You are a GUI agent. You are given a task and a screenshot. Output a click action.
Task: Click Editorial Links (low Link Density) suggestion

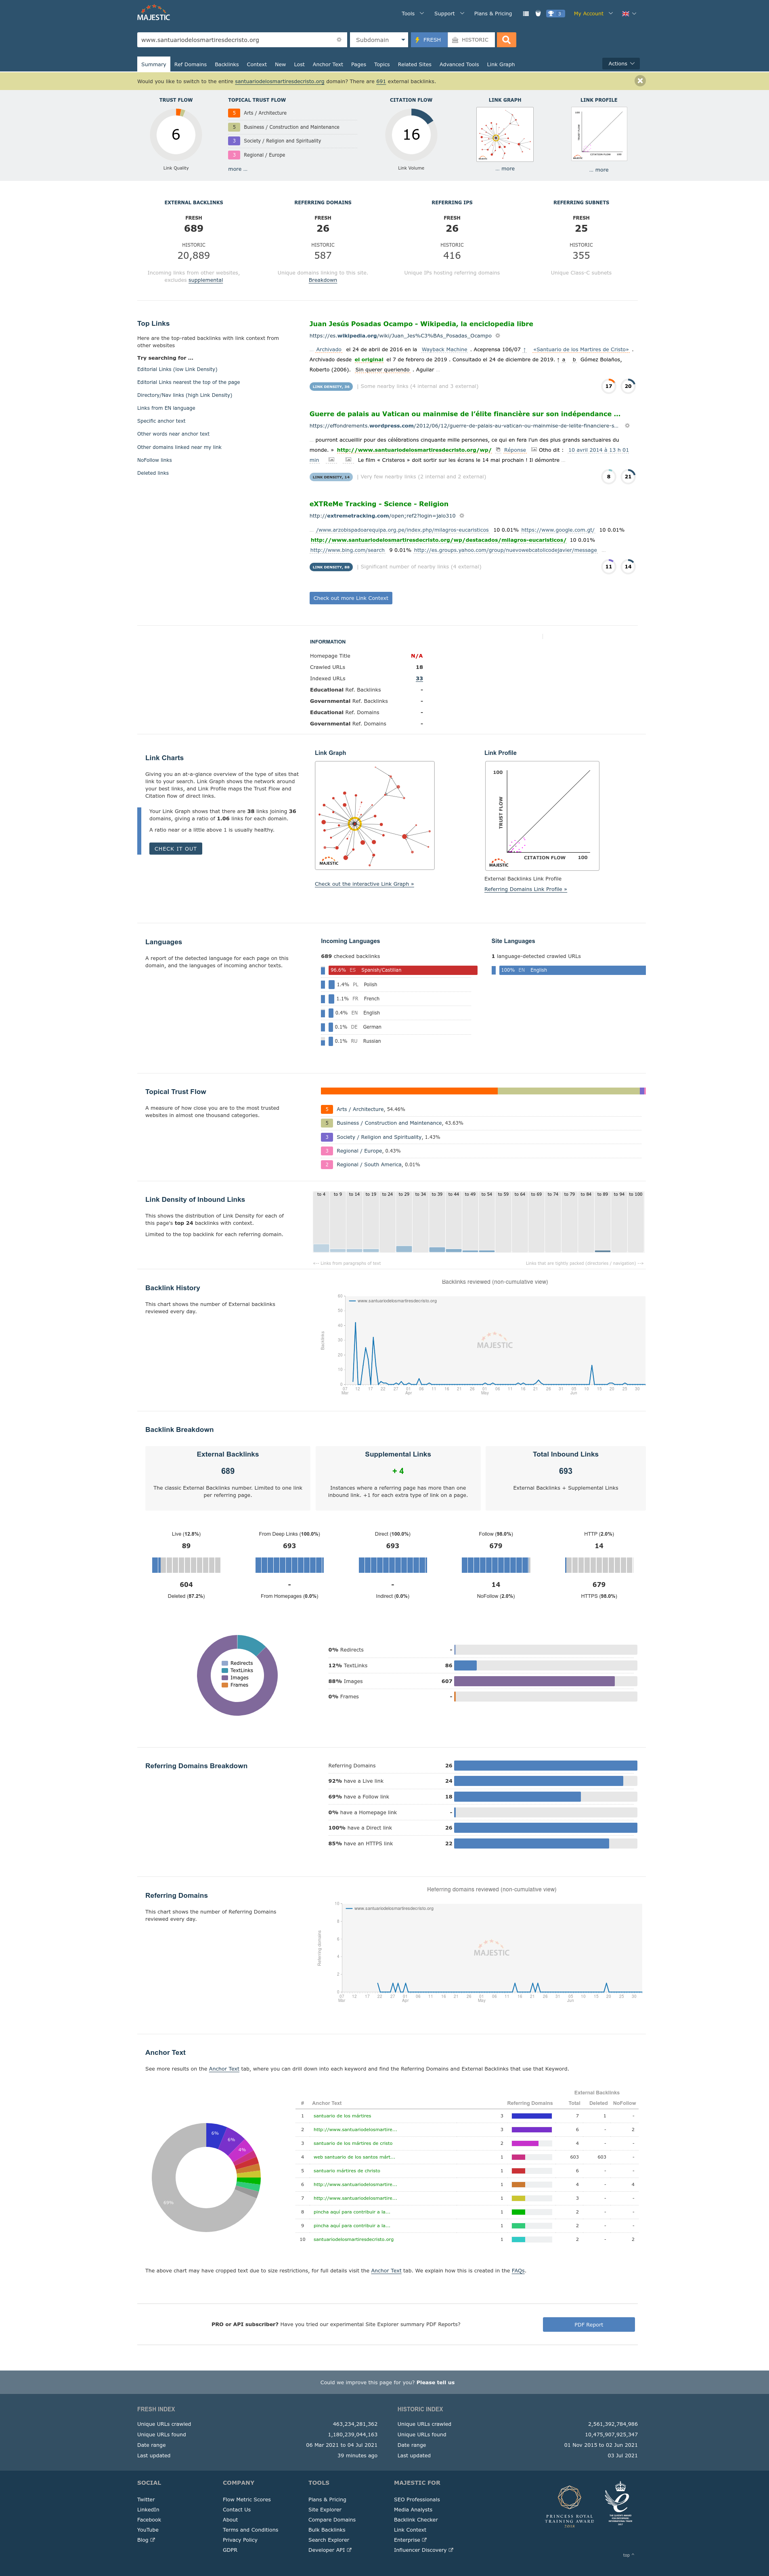tap(177, 369)
